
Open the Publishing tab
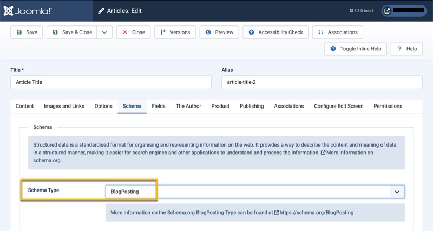tap(252, 106)
